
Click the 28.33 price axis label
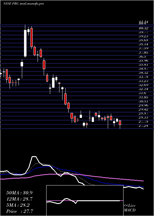[143, 117]
